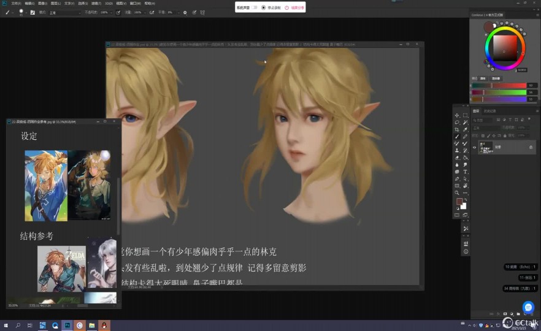This screenshot has height=331, width=541.
Task: Select the Brush tool in toolbox
Action: tap(457, 137)
